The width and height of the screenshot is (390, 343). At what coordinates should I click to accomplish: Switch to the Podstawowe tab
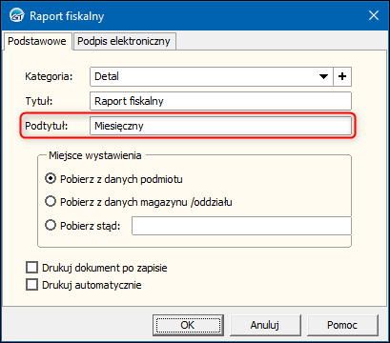click(37, 41)
